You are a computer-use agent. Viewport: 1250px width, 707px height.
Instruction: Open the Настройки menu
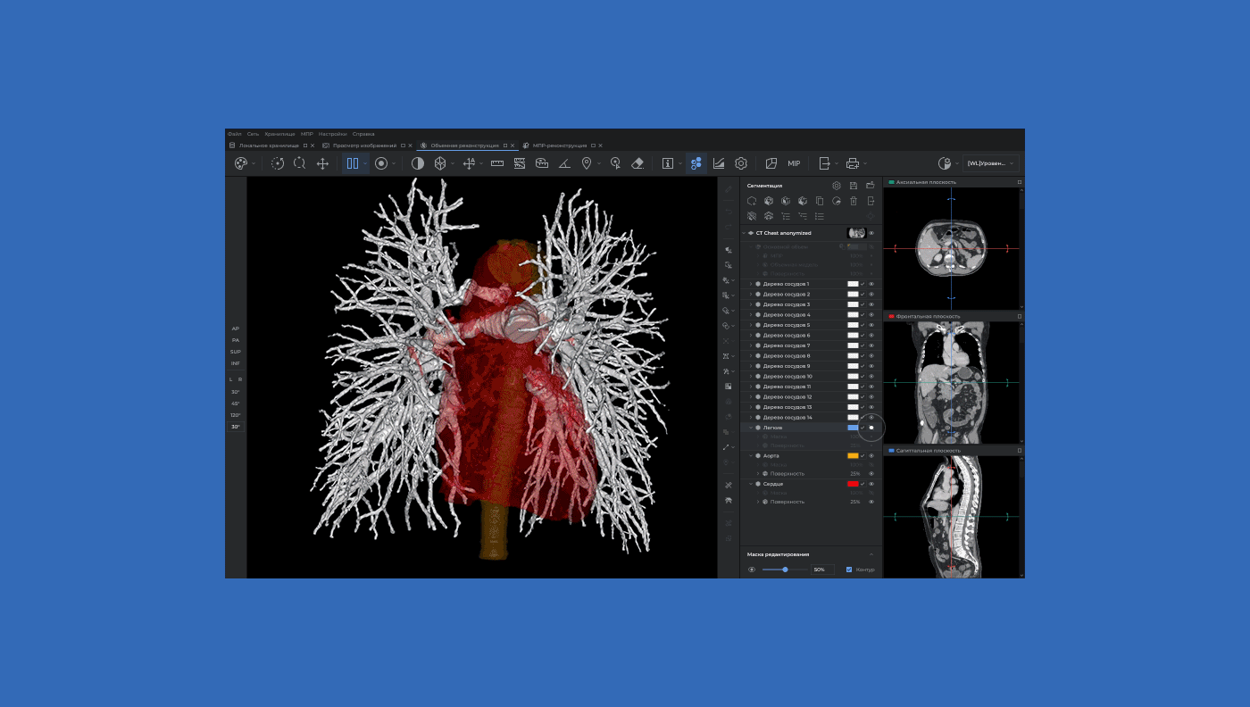pyautogui.click(x=332, y=134)
